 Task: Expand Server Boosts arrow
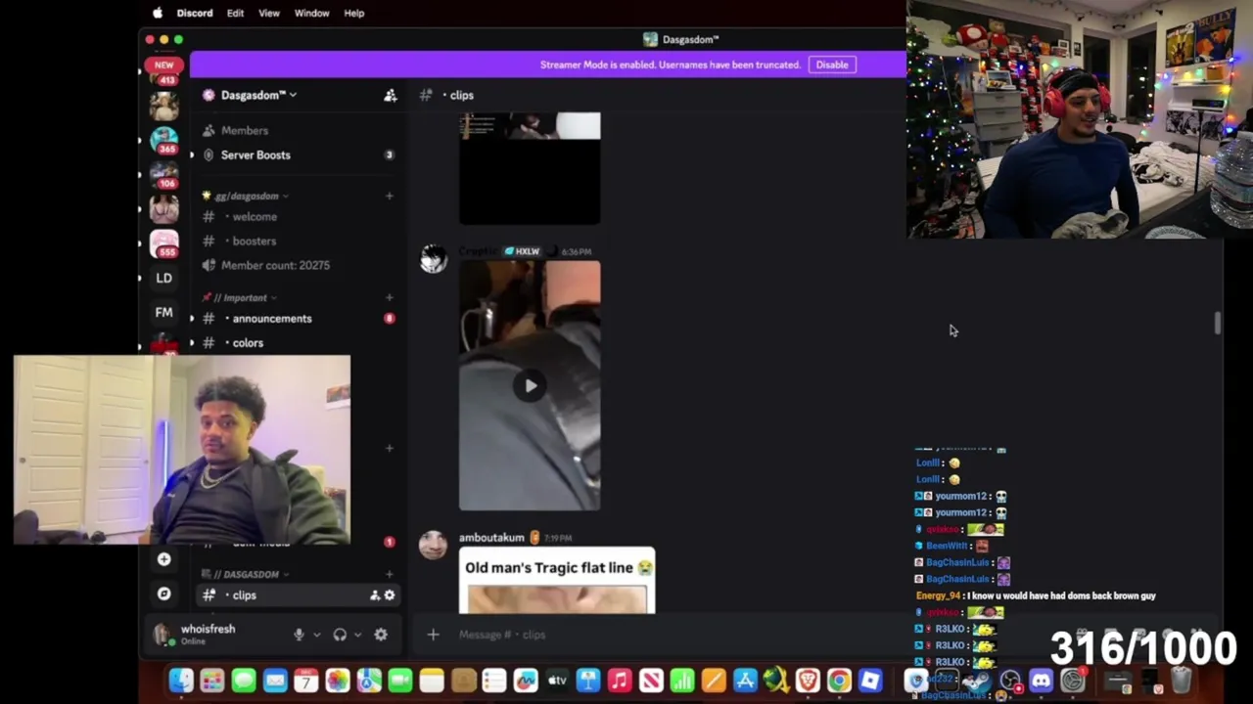click(x=192, y=154)
